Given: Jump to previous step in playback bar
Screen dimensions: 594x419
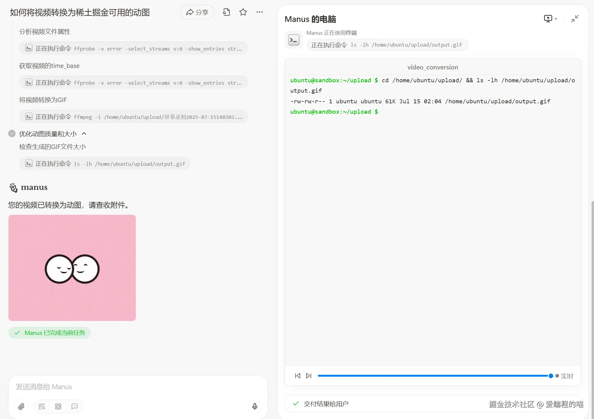Looking at the screenshot, I should click(x=297, y=376).
